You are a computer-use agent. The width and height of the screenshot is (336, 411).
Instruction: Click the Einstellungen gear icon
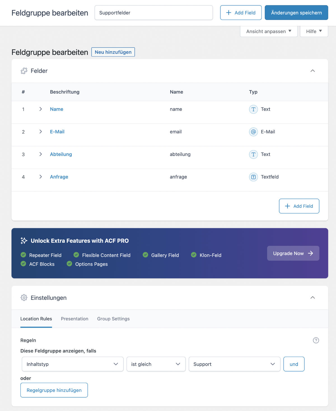[x=24, y=298]
